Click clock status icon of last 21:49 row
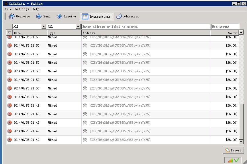 [x=9, y=140]
